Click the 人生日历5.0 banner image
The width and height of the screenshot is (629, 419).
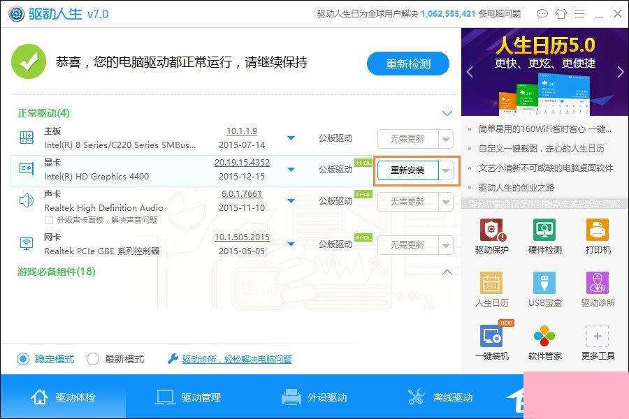click(x=544, y=72)
